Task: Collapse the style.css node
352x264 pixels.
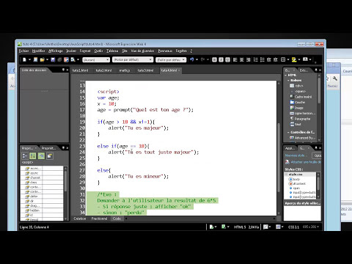Action: (x=286, y=175)
